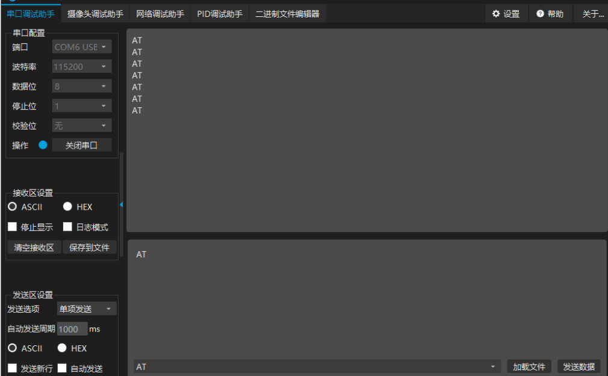Click the 加载文件 button
The width and height of the screenshot is (608, 376).
(529, 367)
